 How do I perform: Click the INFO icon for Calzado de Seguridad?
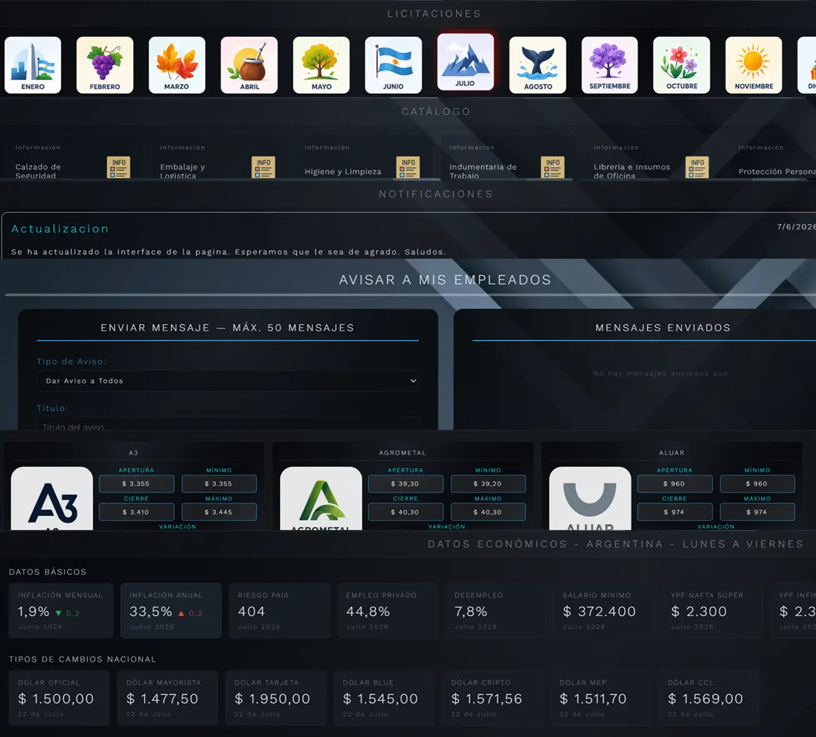click(x=119, y=168)
